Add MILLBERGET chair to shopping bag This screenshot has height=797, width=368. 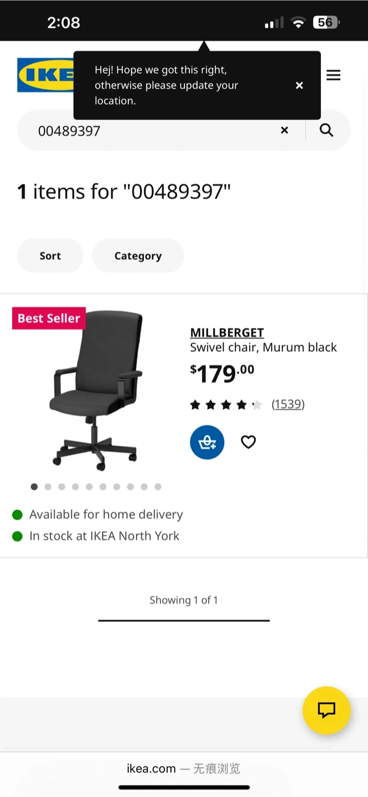click(207, 442)
